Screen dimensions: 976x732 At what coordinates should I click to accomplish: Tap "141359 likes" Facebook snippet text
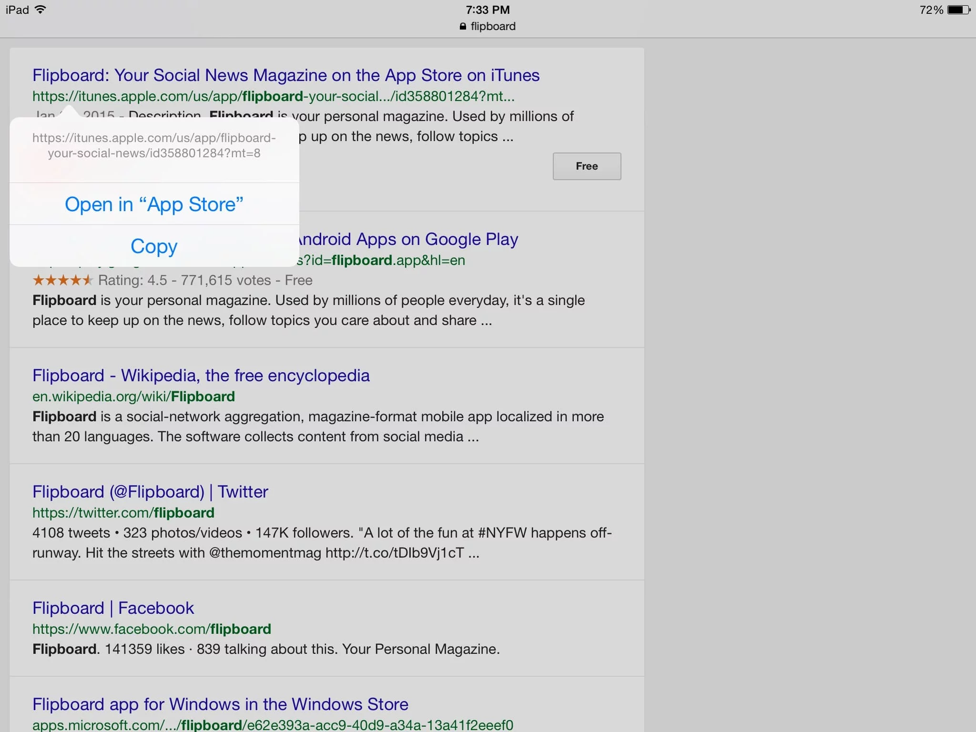pos(144,649)
